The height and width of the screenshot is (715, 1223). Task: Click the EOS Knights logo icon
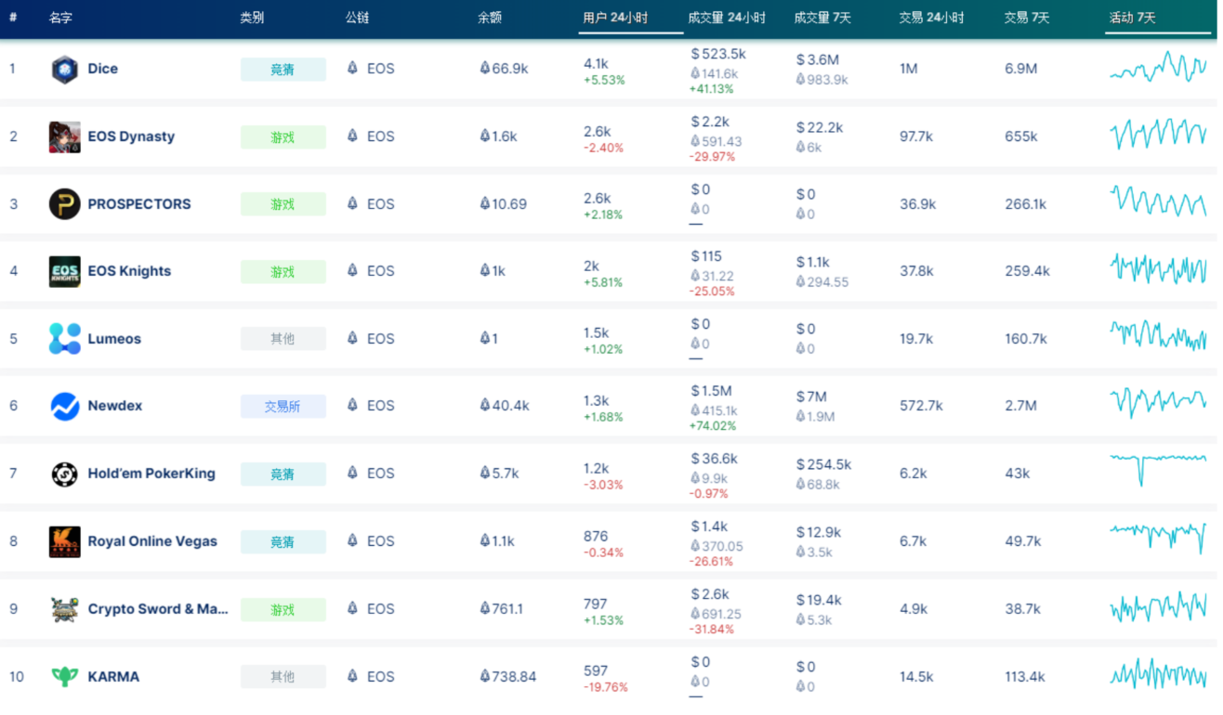[64, 272]
